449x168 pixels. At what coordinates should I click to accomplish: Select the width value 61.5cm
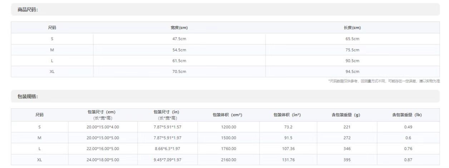[179, 61]
